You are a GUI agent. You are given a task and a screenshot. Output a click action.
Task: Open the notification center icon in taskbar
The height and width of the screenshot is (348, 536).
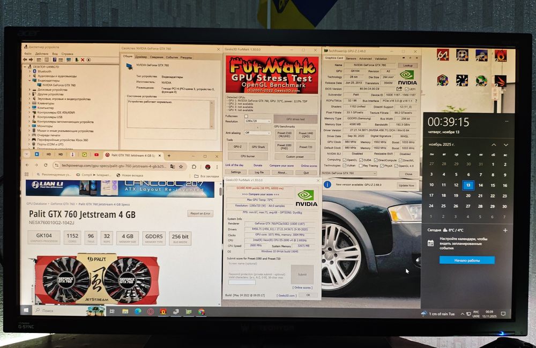(503, 314)
